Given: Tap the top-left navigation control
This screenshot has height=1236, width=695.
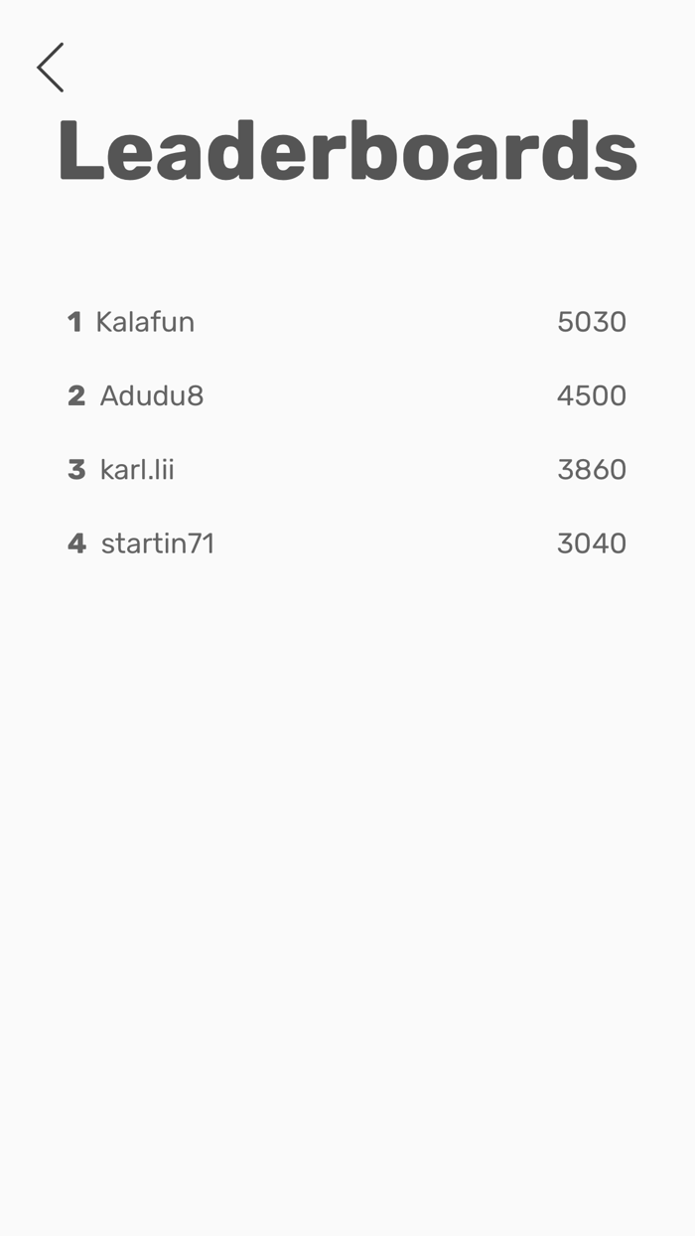Looking at the screenshot, I should (x=50, y=68).
